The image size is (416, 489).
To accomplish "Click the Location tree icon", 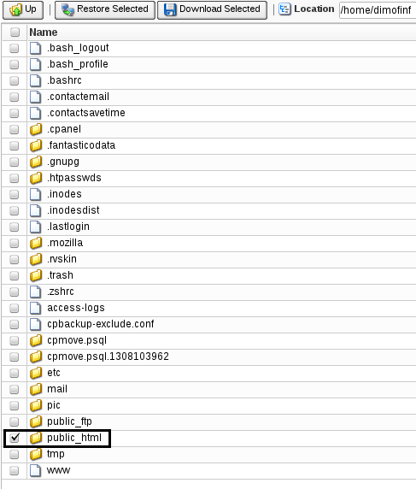I will pyautogui.click(x=284, y=9).
